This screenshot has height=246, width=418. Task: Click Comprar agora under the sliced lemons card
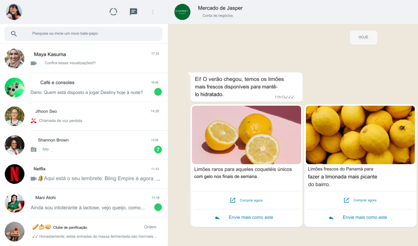247,200
